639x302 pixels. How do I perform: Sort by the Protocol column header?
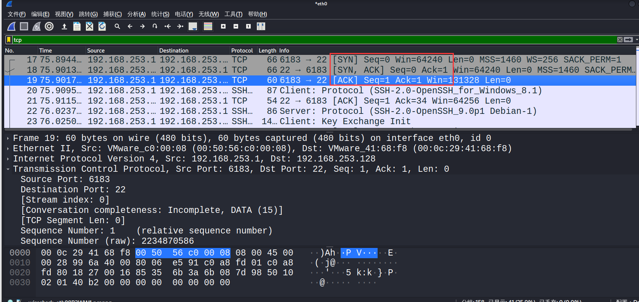click(243, 50)
